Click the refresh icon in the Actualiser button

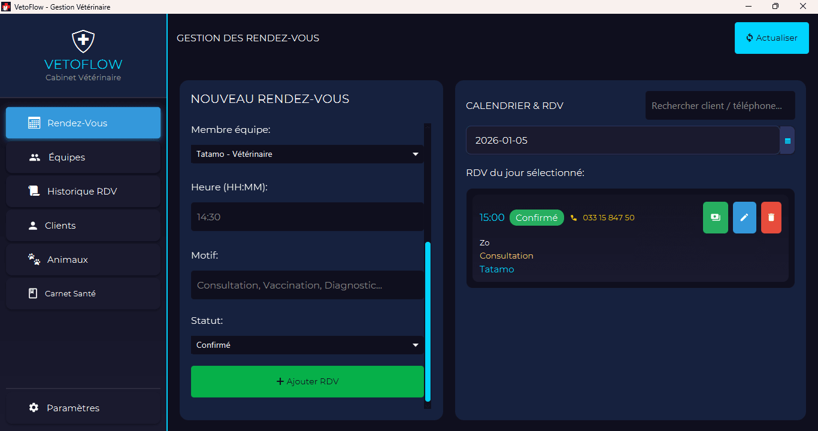pos(749,38)
